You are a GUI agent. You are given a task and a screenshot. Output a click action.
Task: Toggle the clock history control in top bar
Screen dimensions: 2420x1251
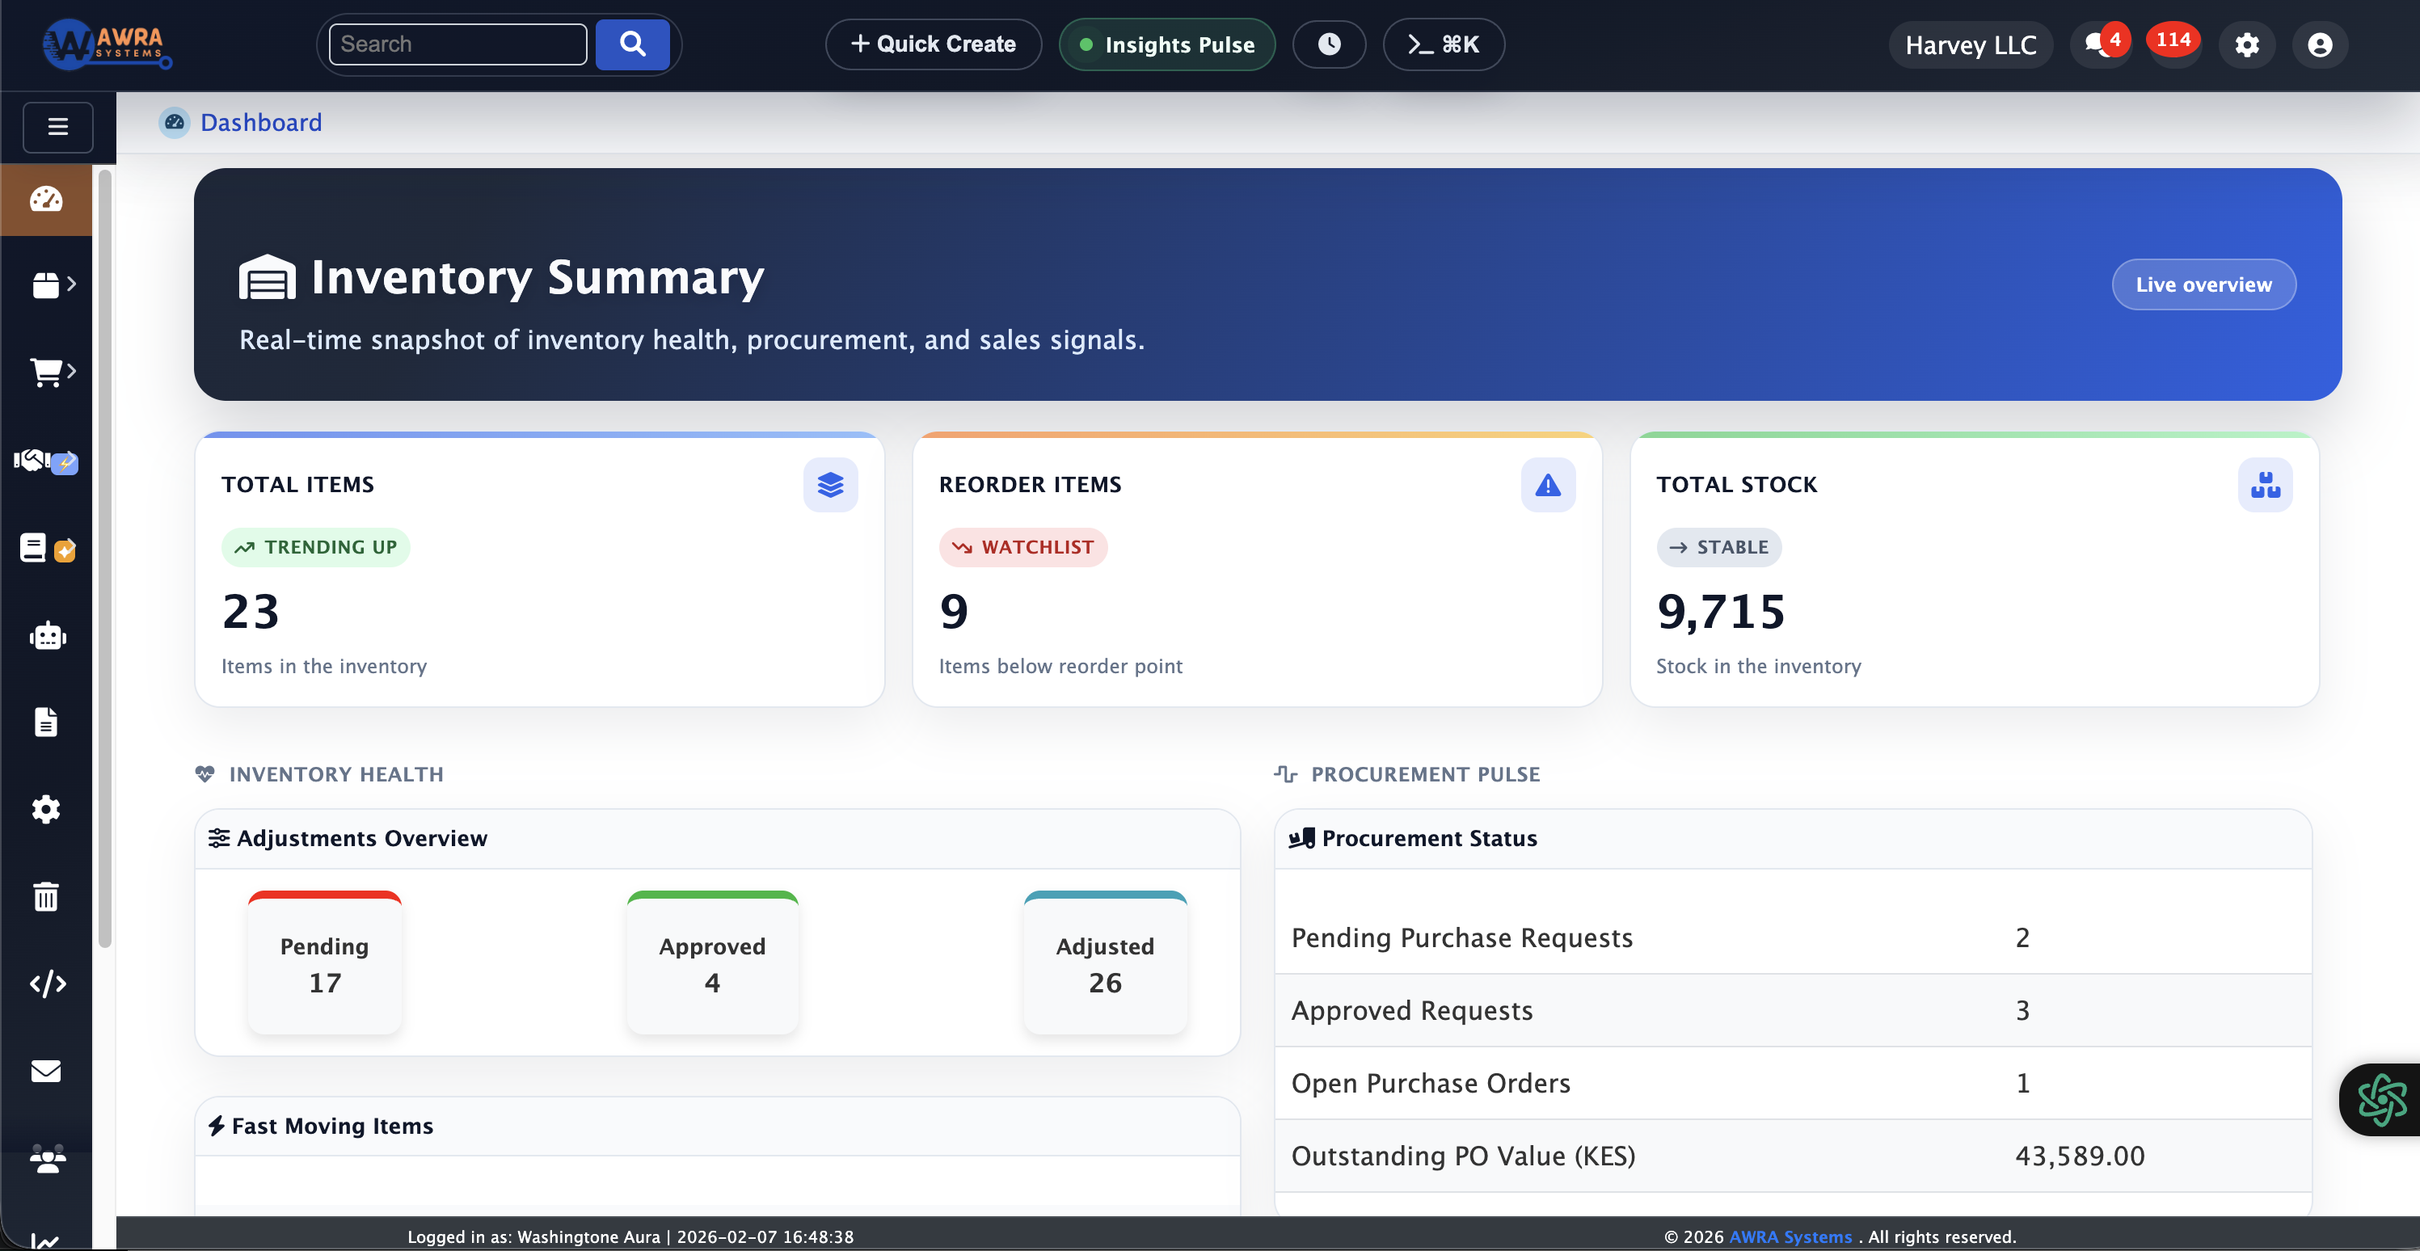[1328, 43]
